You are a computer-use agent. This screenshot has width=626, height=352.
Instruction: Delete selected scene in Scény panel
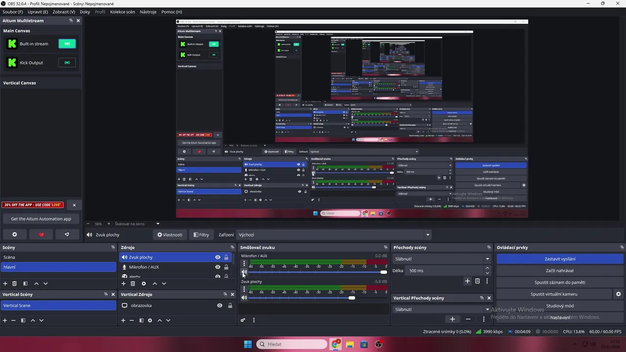15,284
